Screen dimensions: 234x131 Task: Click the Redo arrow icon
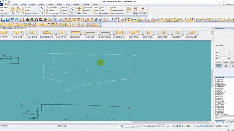pyautogui.click(x=17, y=20)
